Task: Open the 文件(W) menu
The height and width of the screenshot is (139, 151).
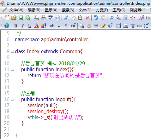Action: coord(16,10)
